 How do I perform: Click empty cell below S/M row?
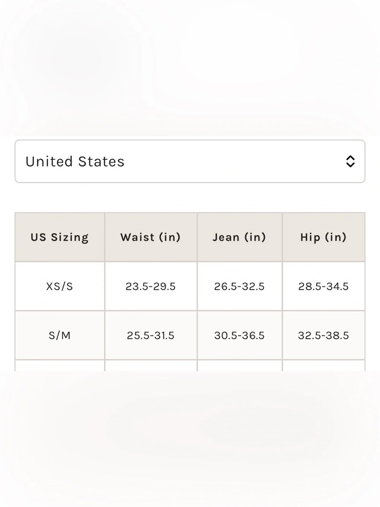(60, 366)
